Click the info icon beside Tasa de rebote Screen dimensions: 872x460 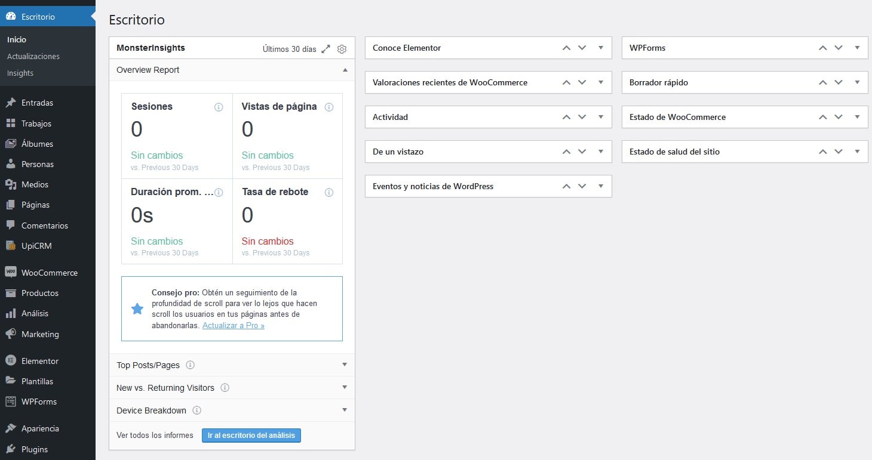tap(328, 192)
